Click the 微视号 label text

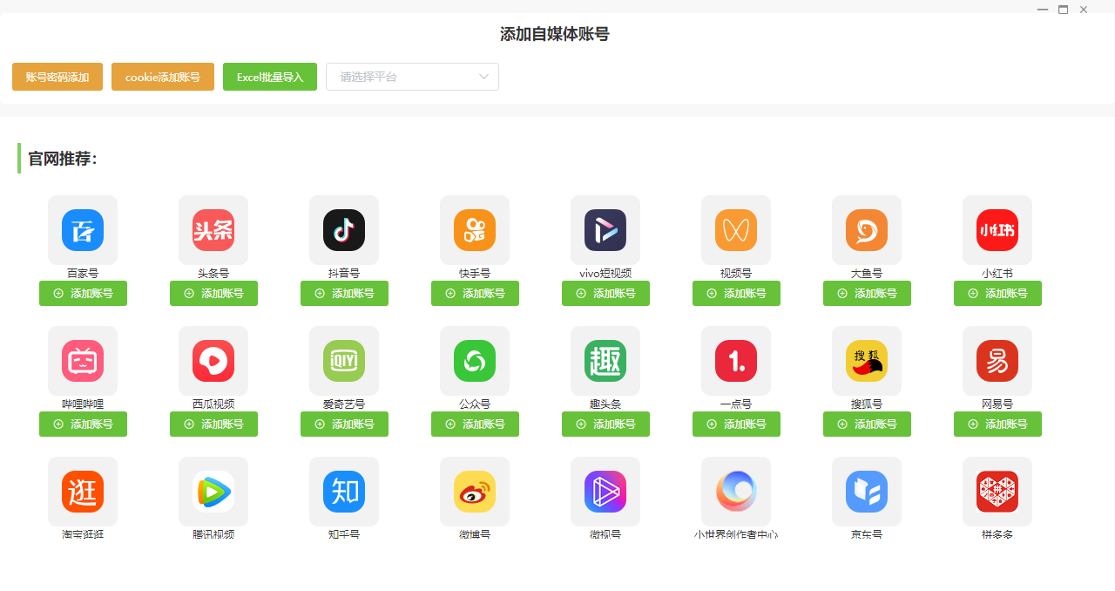605,534
